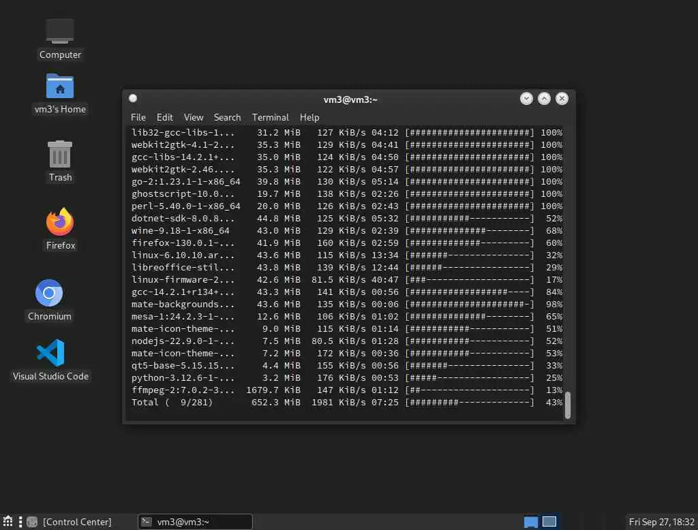Open the File menu in terminal

pyautogui.click(x=138, y=117)
